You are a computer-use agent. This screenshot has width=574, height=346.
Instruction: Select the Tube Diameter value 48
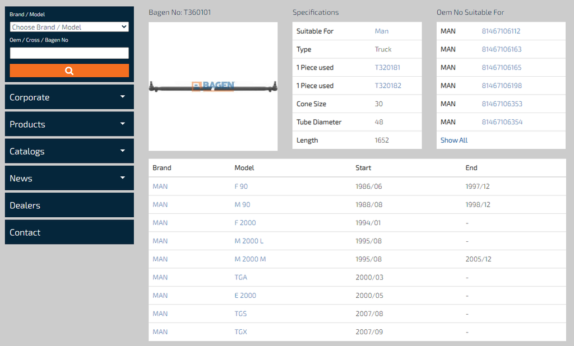(x=379, y=122)
